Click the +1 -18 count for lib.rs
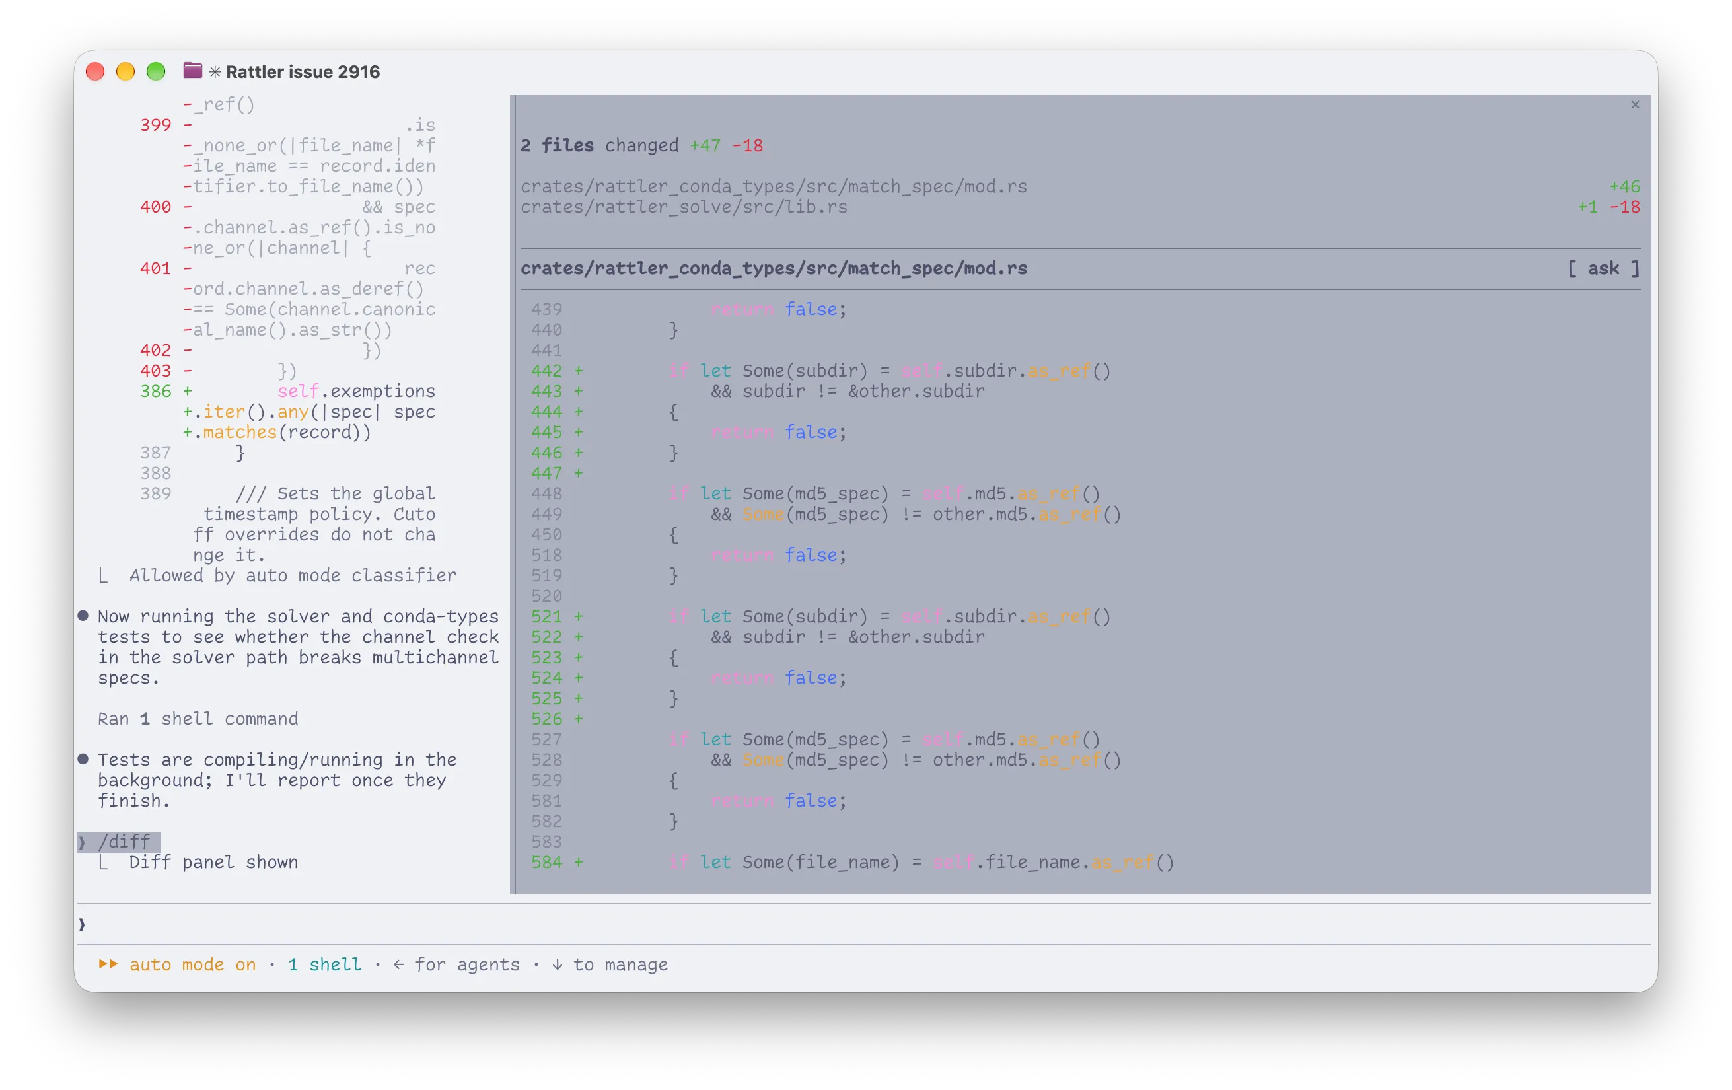 tap(1608, 207)
